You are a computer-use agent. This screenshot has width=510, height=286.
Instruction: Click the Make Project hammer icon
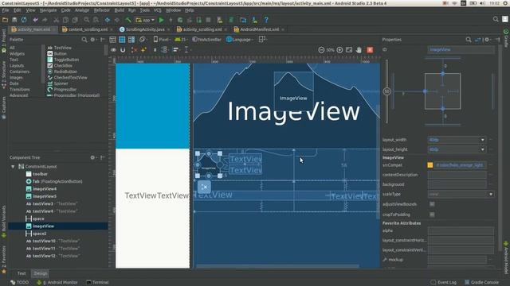tap(128, 20)
